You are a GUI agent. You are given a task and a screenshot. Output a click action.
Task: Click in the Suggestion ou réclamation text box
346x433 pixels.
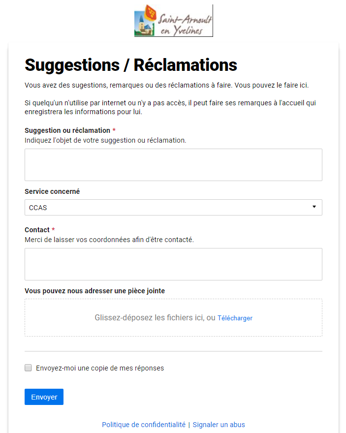[173, 165]
